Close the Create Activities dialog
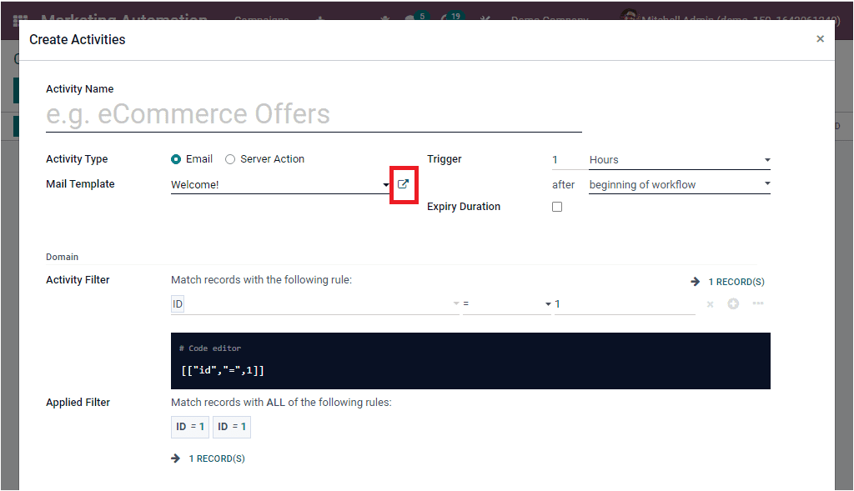Screen dimensions: 854x491 [x=821, y=38]
